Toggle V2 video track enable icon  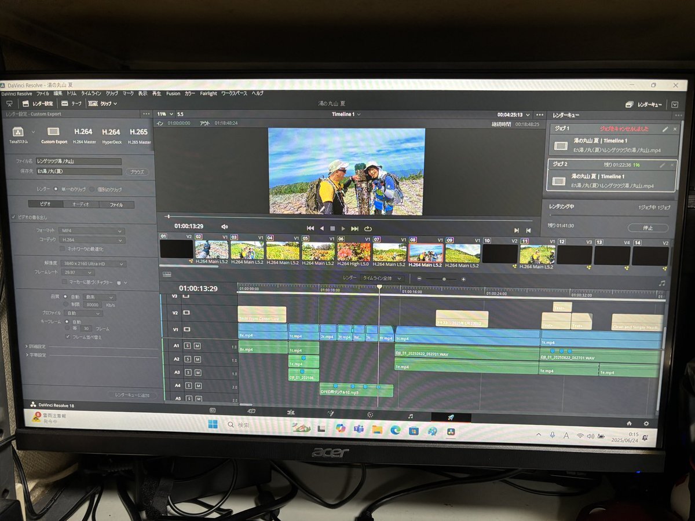pyautogui.click(x=186, y=313)
